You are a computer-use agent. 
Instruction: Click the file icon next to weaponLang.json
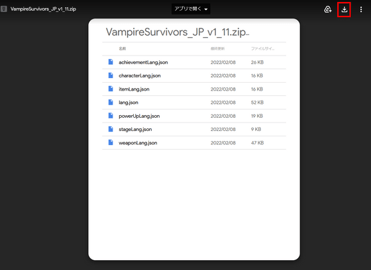click(111, 142)
